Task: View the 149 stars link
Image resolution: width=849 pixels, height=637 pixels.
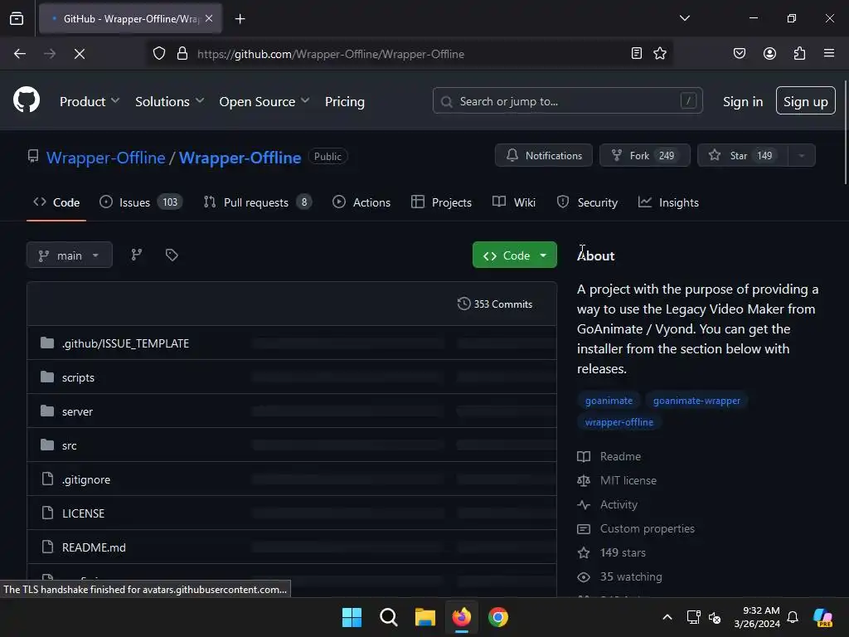Action: point(611,553)
